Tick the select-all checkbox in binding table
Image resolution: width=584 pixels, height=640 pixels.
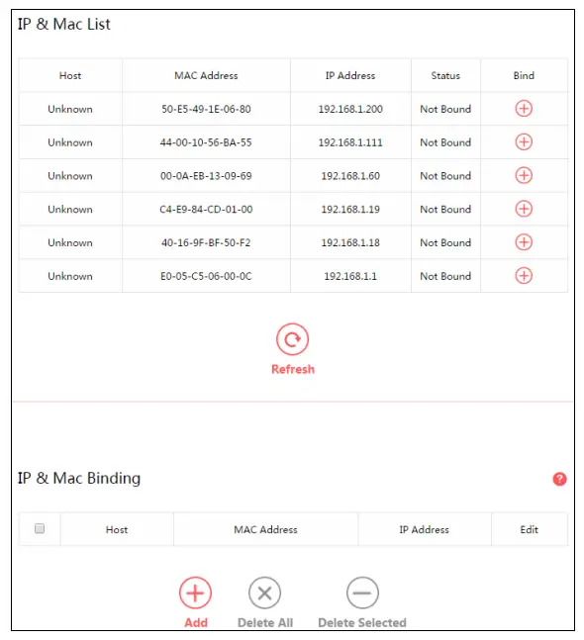pyautogui.click(x=40, y=529)
